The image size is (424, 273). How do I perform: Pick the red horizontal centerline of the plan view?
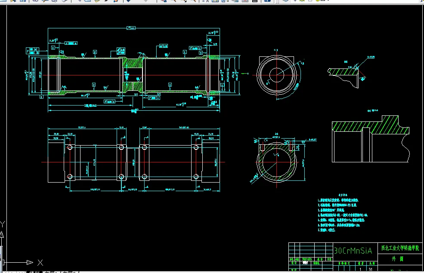tap(133, 162)
